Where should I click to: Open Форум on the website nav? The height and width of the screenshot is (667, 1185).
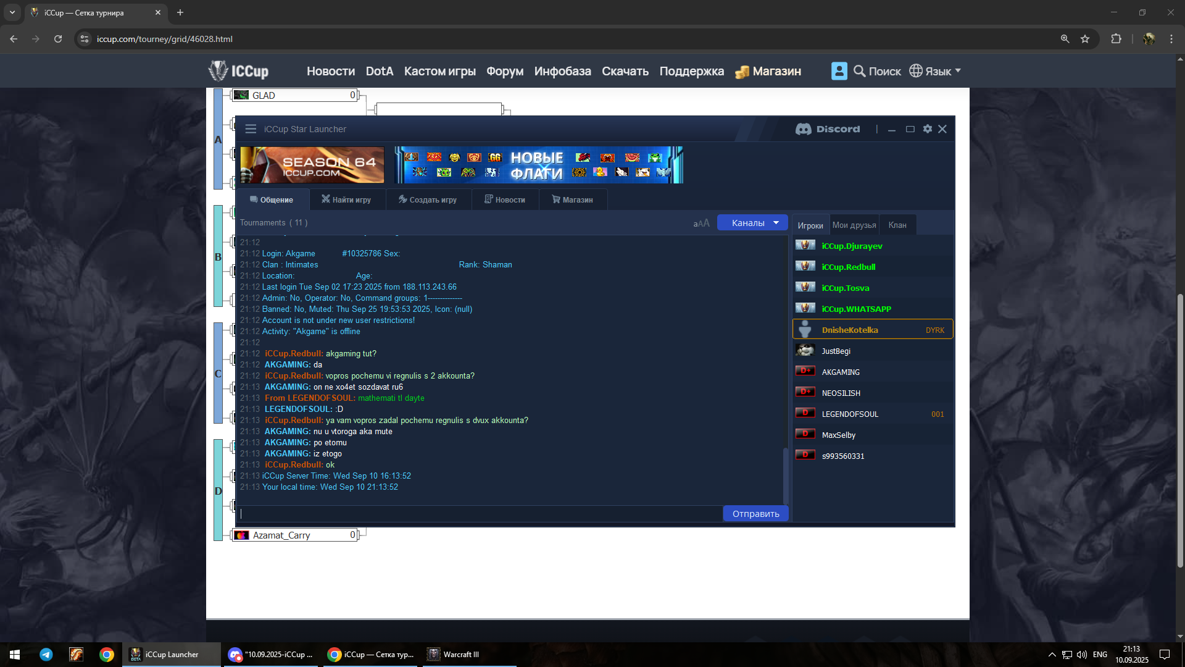505,71
